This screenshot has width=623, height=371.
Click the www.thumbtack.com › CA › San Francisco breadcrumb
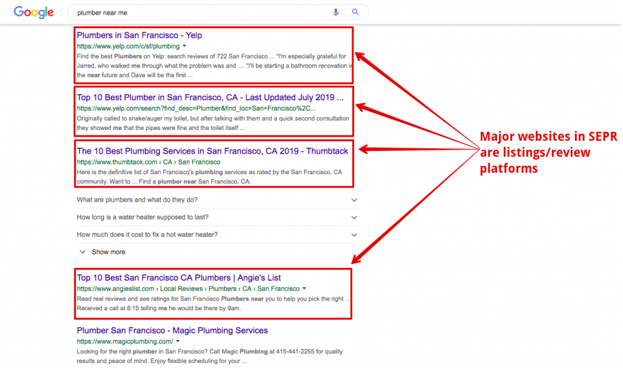[x=148, y=162]
